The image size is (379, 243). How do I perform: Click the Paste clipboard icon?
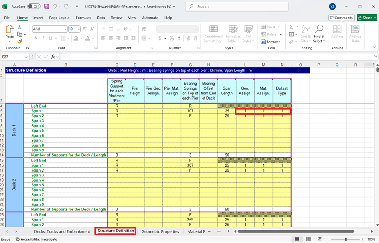[x=10, y=31]
